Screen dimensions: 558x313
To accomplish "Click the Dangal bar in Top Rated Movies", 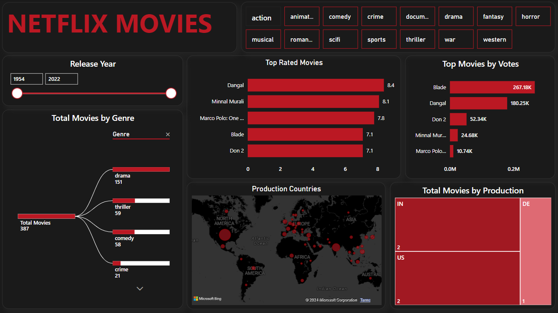I will [315, 85].
